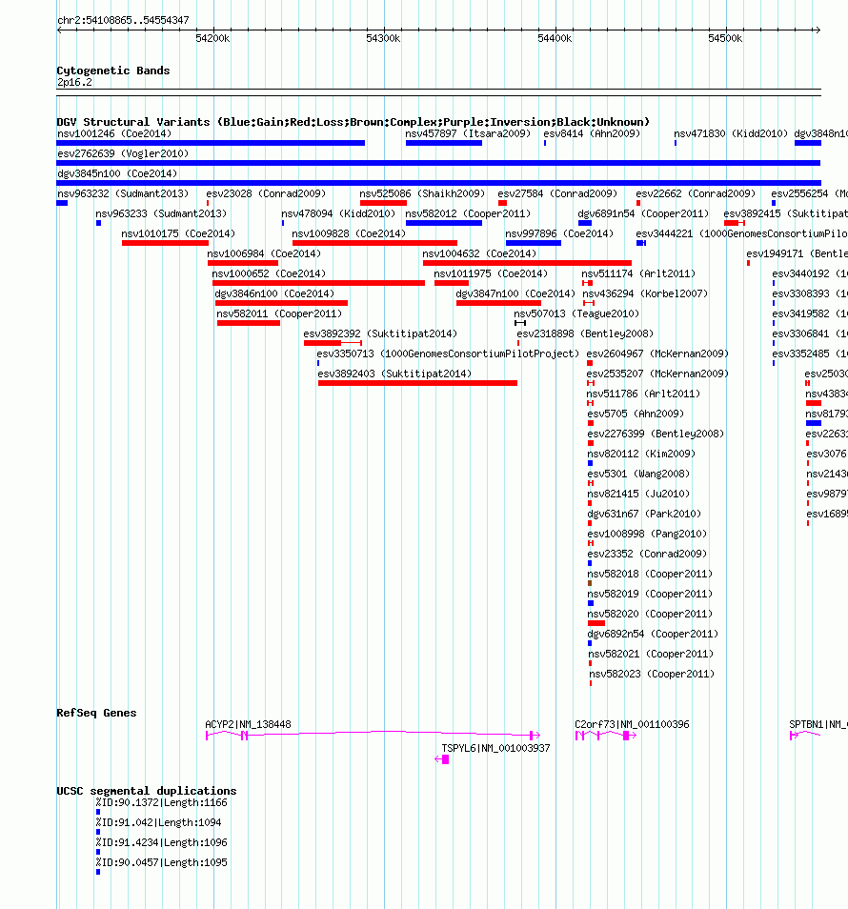Open esv2318898 (Bentley2008) variant label
This screenshot has height=909, width=848.
(x=585, y=333)
